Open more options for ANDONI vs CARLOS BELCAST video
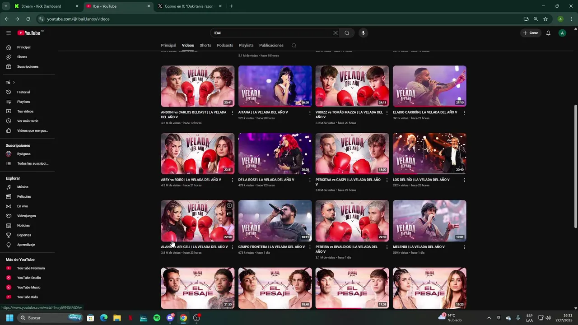Image resolution: width=578 pixels, height=325 pixels. click(x=233, y=112)
